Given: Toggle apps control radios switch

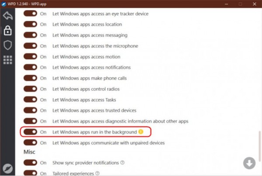Looking at the screenshot, I should click(x=30, y=89).
